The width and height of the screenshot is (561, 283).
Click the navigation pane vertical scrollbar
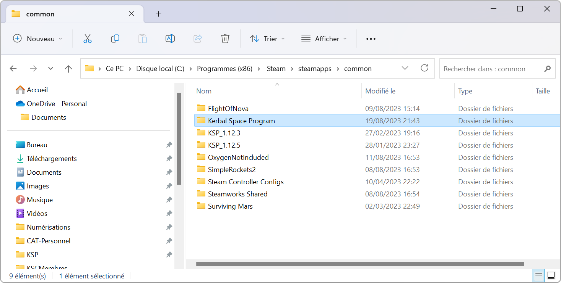point(179,139)
